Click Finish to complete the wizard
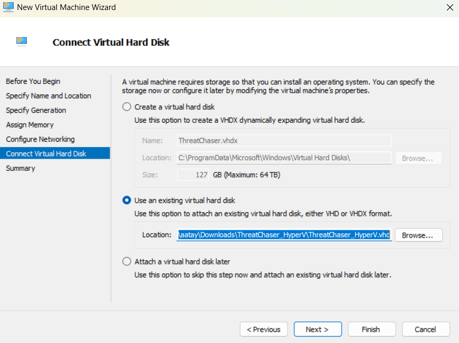This screenshot has width=459, height=343. 371,329
